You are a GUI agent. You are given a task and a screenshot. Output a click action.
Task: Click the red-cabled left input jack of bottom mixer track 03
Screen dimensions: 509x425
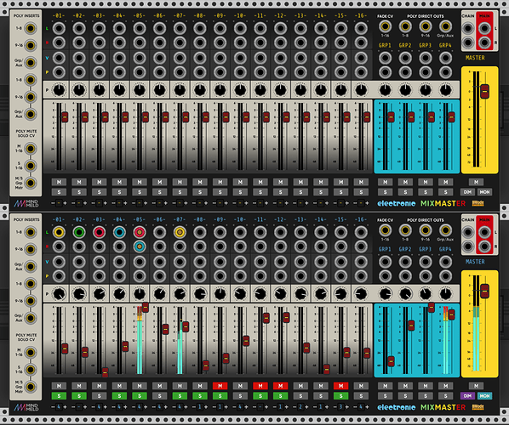(x=99, y=232)
